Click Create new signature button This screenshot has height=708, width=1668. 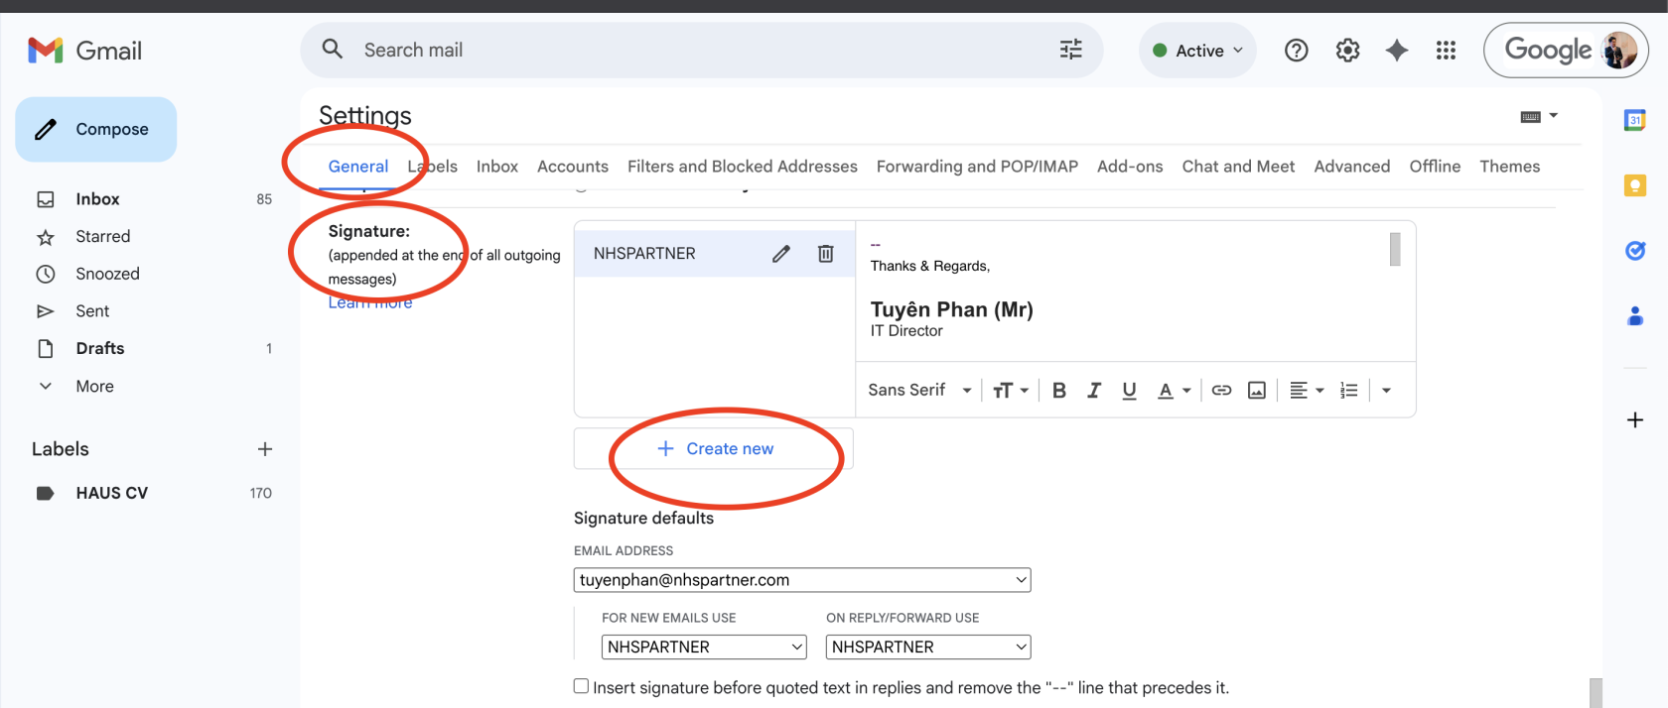[714, 449]
